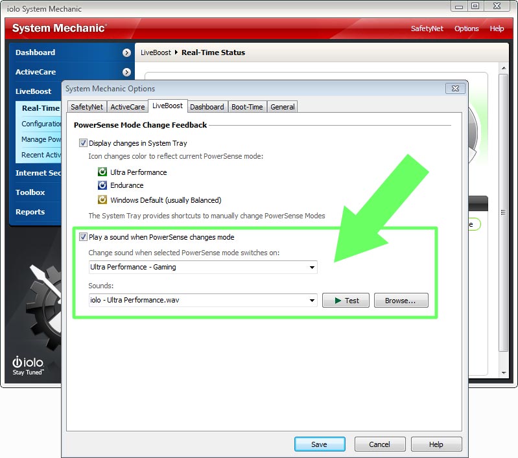Open Internet Security in main window sidebar

coord(38,173)
